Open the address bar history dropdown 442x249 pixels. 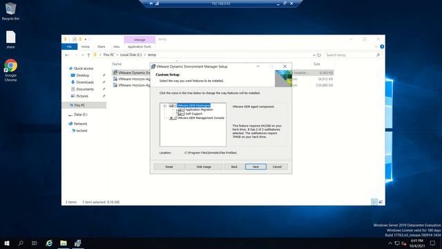click(314, 55)
